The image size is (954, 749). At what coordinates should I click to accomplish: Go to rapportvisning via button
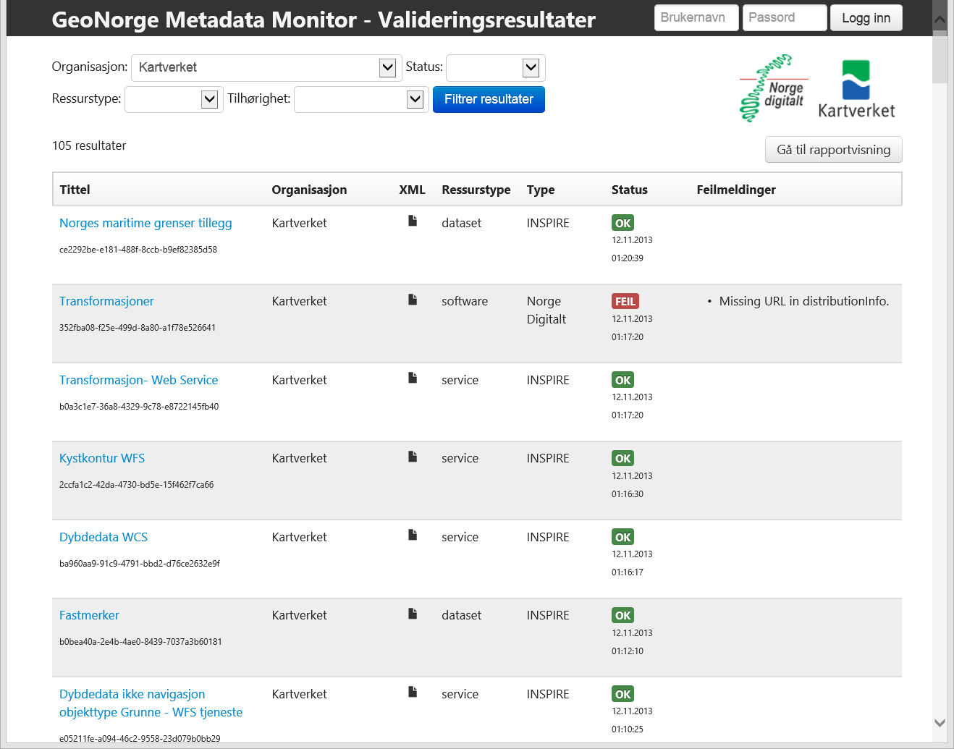(x=833, y=150)
